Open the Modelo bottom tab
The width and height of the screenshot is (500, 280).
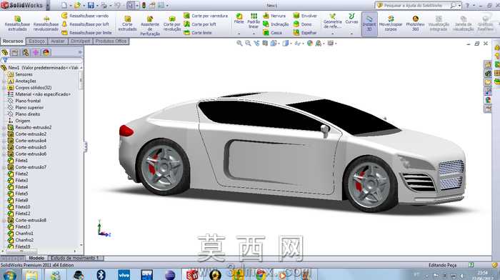36,258
